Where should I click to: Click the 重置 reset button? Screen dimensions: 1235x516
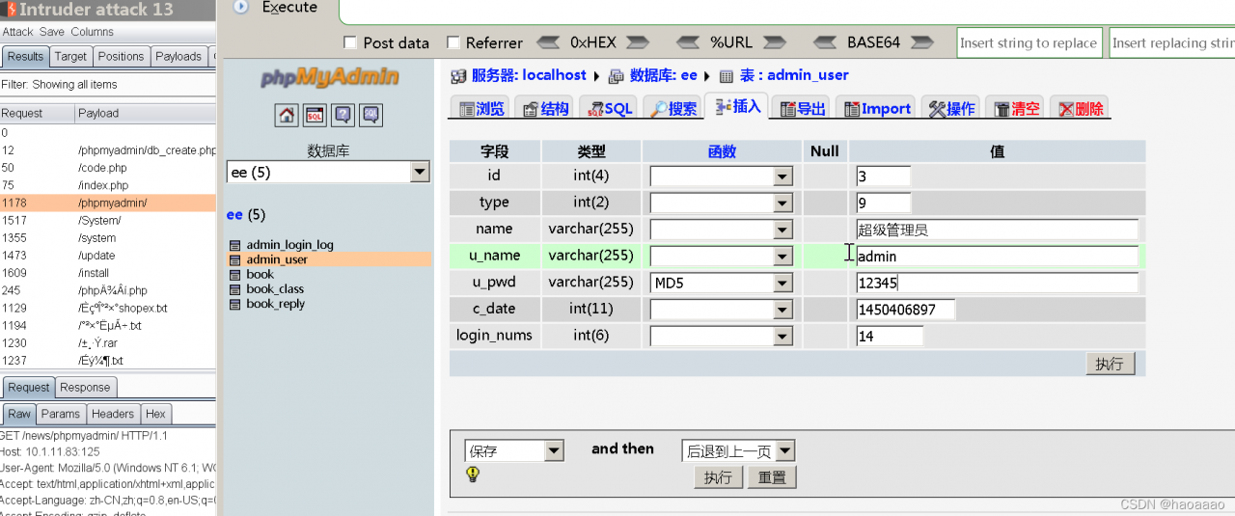pos(772,477)
